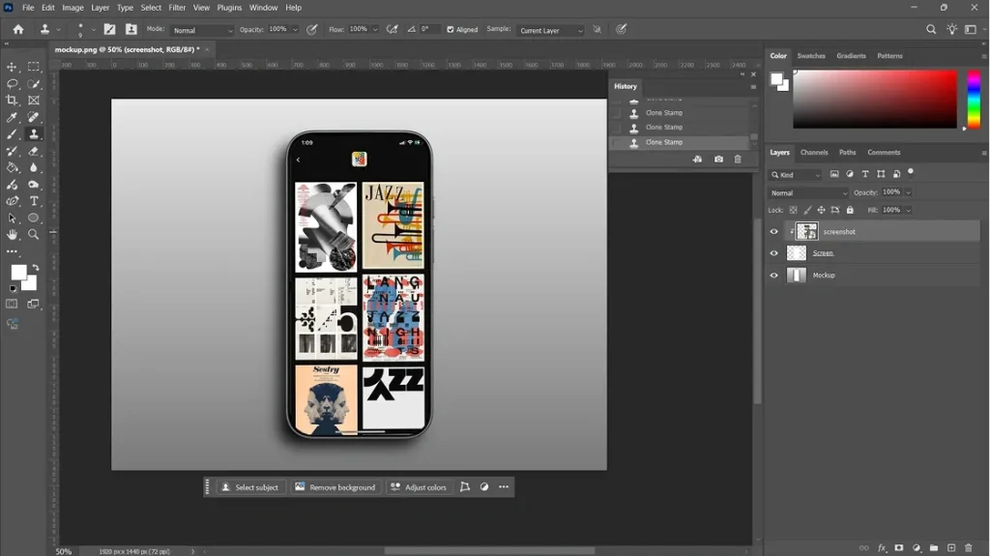Select the Rectangular Marquee tool
The image size is (990, 556).
tap(34, 67)
